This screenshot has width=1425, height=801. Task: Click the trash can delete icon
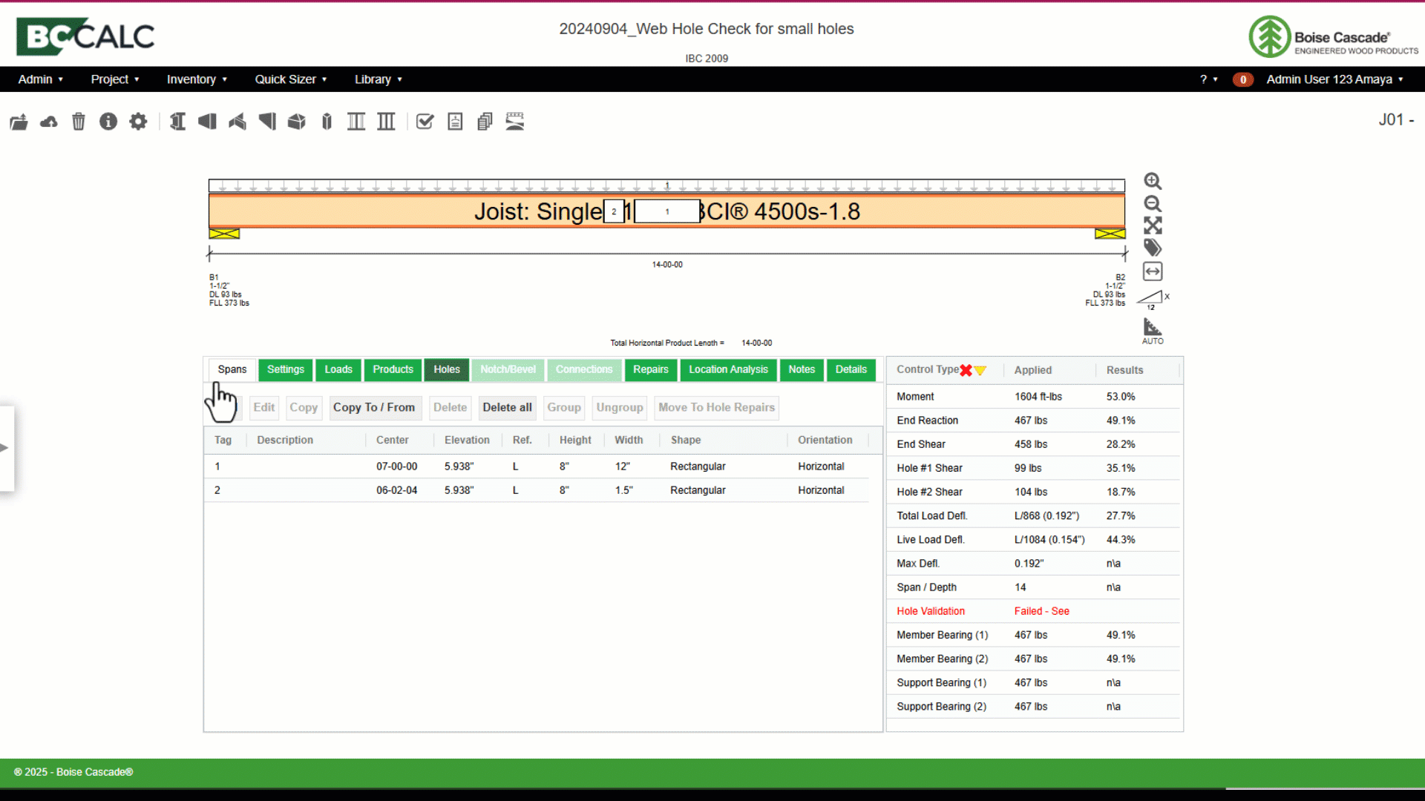pyautogui.click(x=79, y=122)
